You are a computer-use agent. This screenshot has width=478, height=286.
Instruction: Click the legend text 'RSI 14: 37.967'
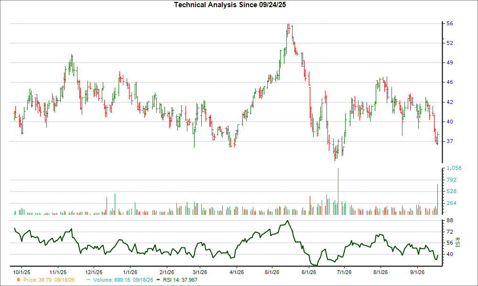pyautogui.click(x=180, y=280)
